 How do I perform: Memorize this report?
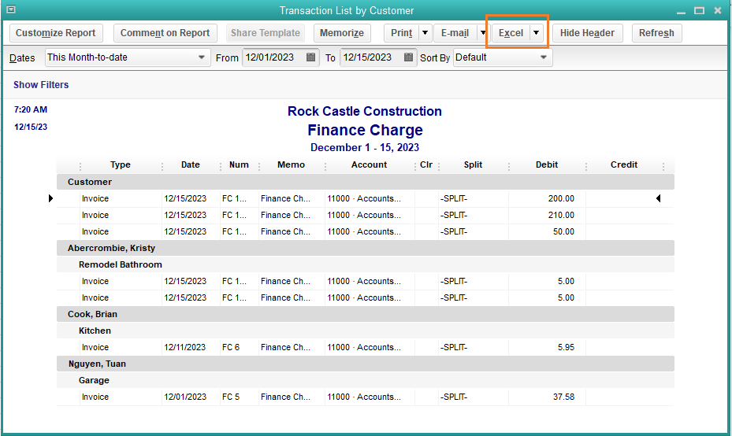tap(342, 33)
